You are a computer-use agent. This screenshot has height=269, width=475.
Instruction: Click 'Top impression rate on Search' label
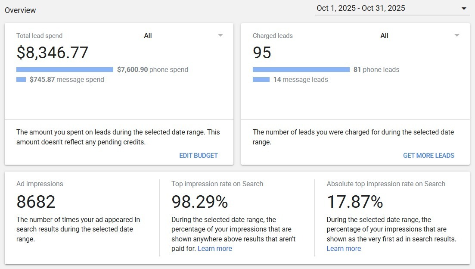[217, 184]
